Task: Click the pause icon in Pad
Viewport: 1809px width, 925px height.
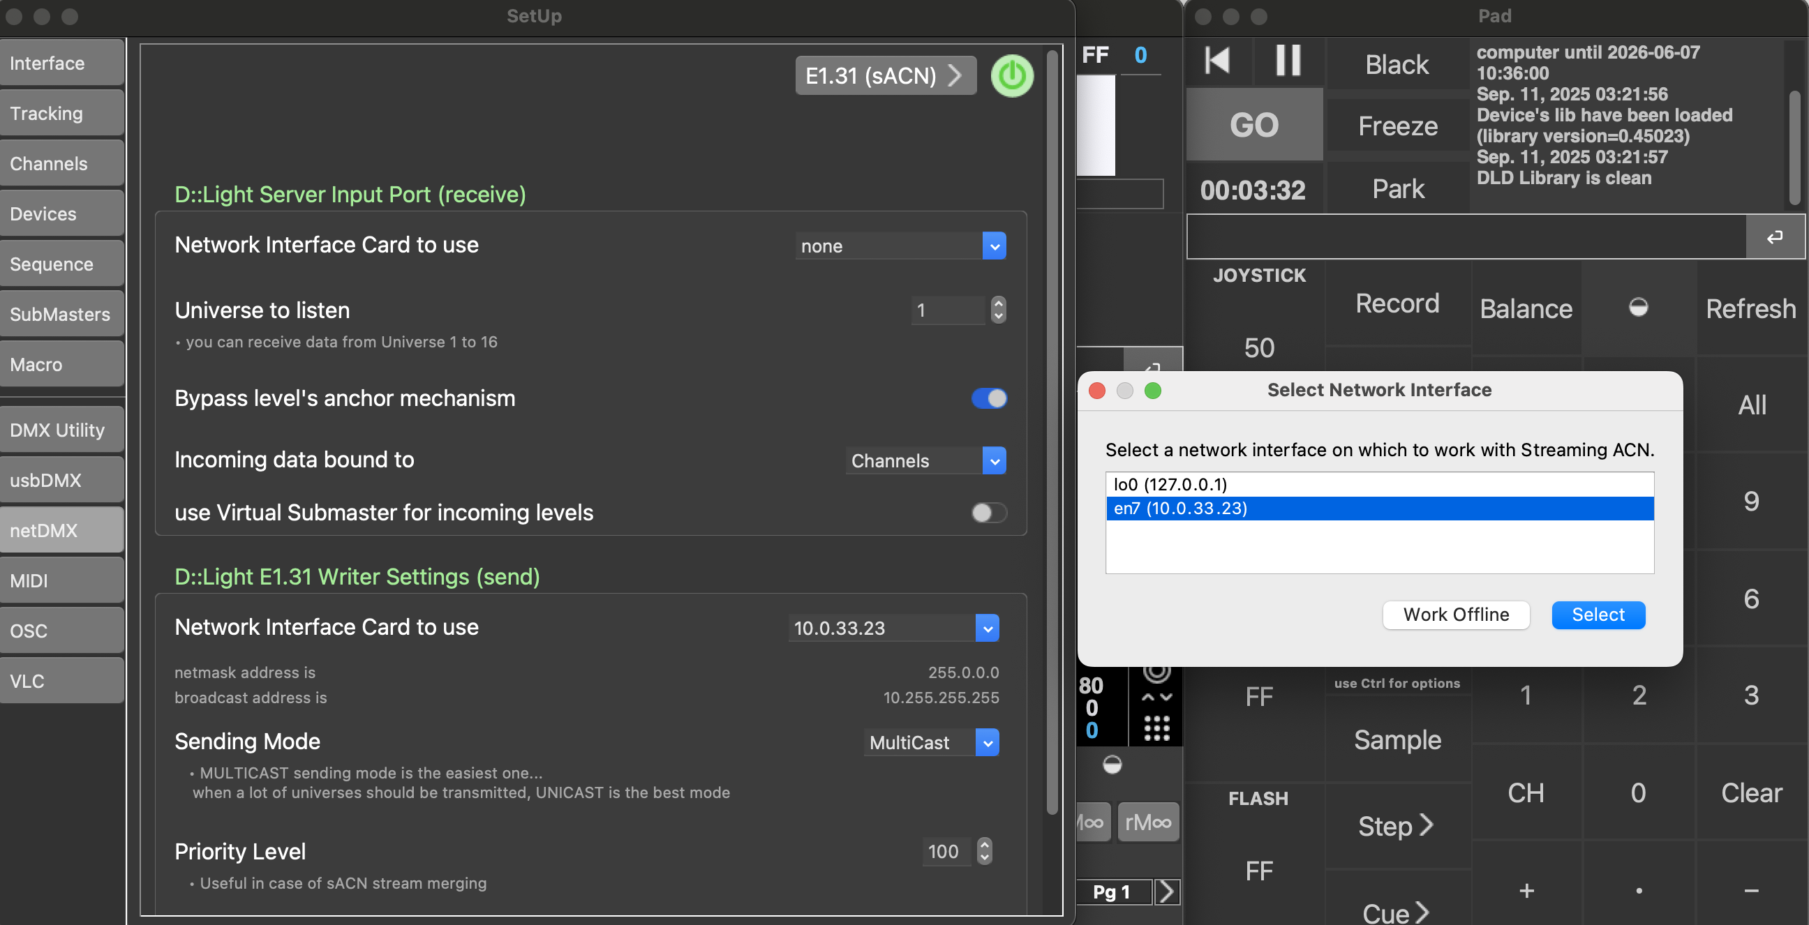Action: 1287,61
